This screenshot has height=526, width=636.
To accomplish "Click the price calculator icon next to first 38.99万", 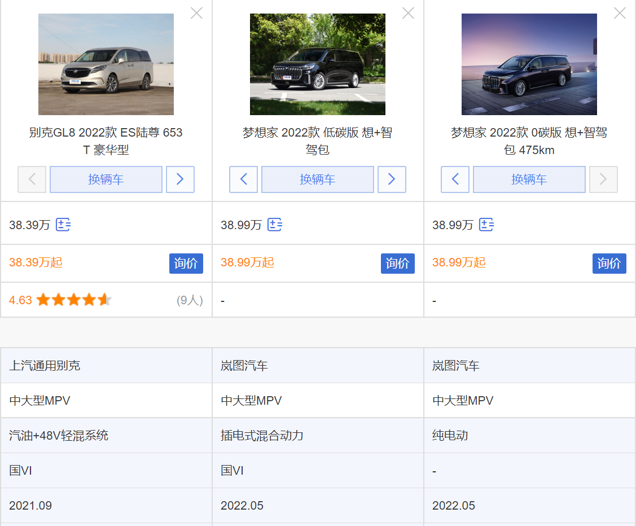I will click(x=275, y=224).
